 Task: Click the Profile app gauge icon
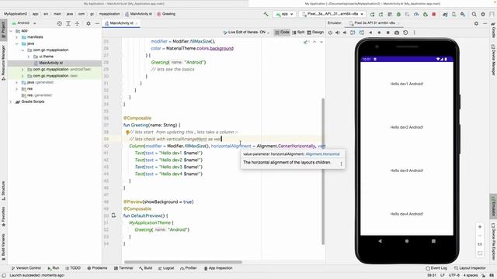click(416, 14)
